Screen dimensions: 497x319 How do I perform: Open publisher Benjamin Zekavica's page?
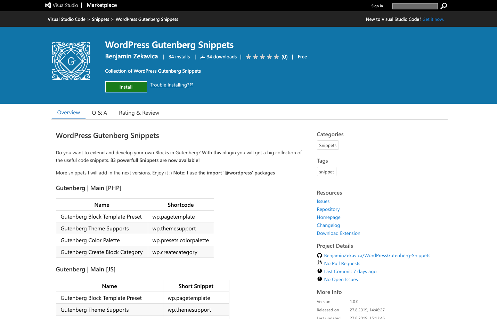(x=131, y=56)
